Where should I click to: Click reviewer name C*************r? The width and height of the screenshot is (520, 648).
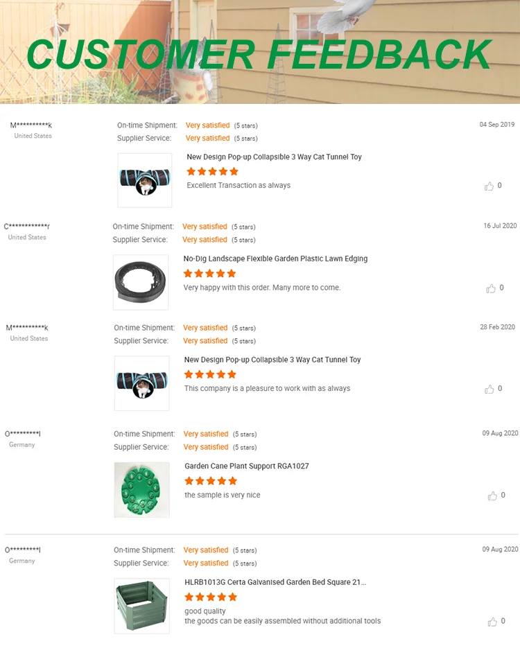27,227
